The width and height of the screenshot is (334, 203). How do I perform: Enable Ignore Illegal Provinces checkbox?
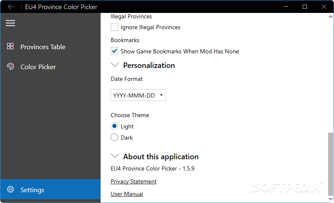114,27
